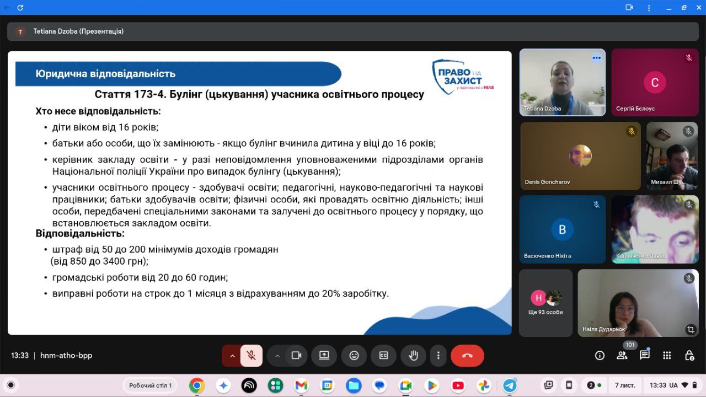Open host controls lock icon
Screen dimensions: 706x397
pos(689,356)
